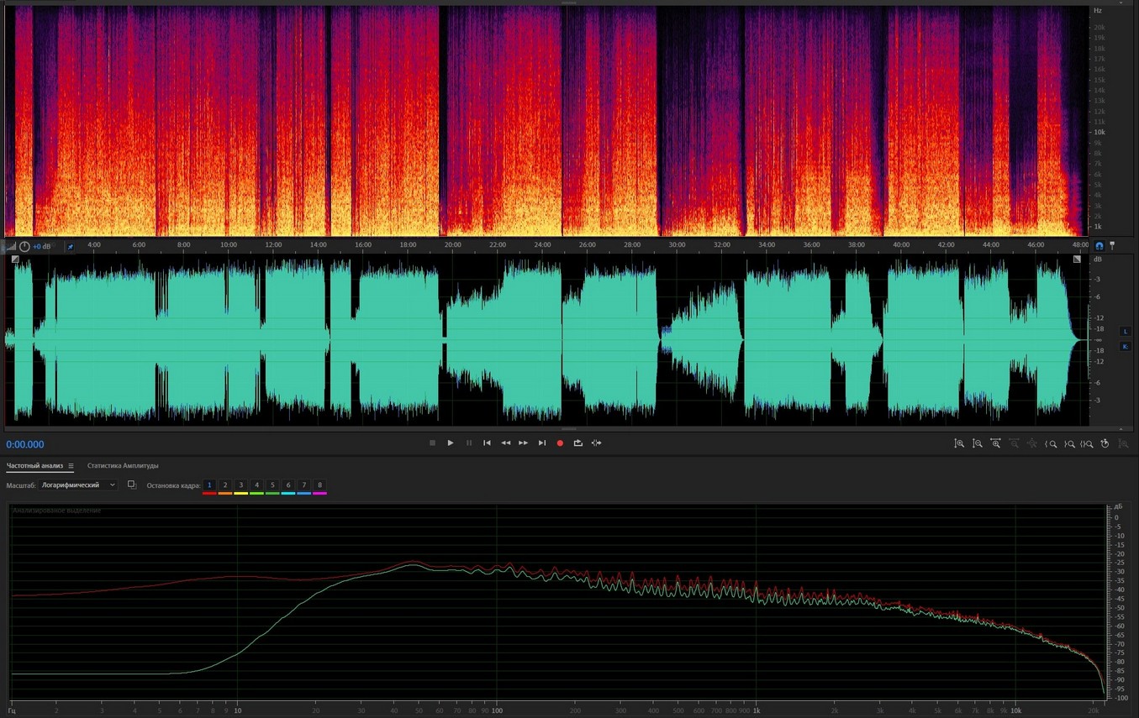Viewport: 1139px width, 718px height.
Task: Zoom to out point icon
Action: [1069, 443]
